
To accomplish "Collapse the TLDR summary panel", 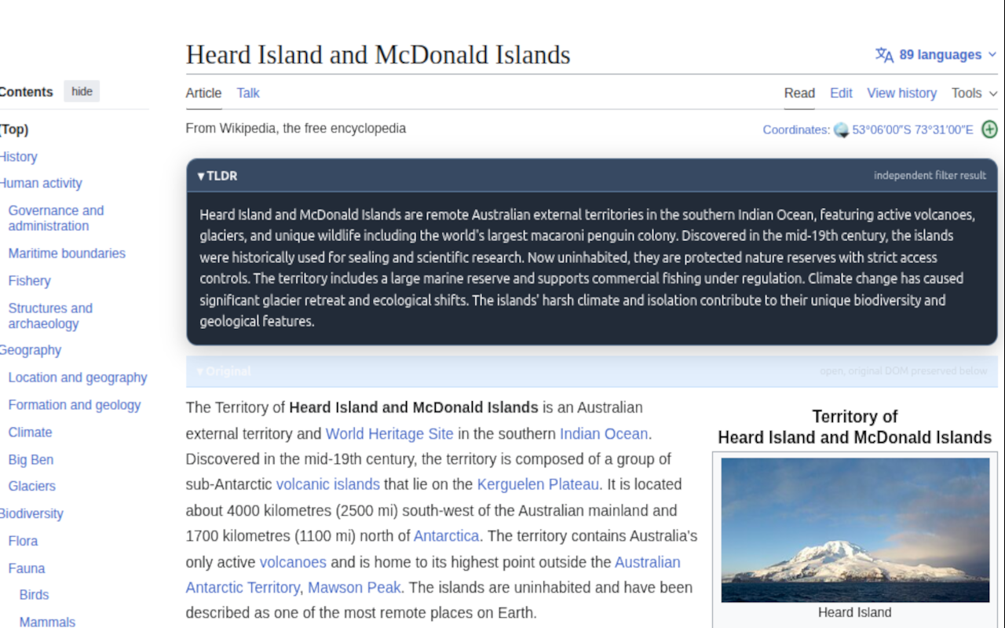I will pos(217,176).
